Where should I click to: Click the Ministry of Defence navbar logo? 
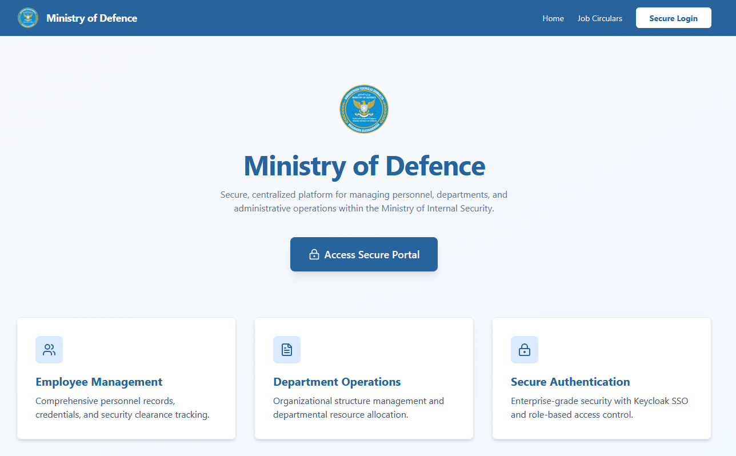tap(28, 18)
